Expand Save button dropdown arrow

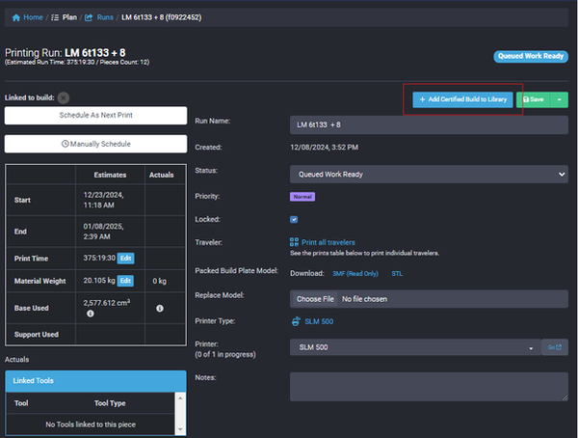point(559,99)
